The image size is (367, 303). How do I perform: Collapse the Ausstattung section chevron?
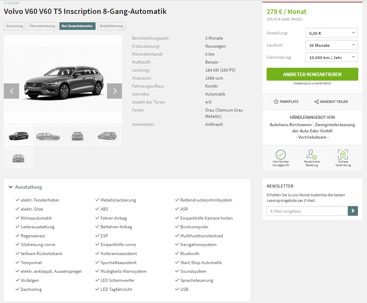[10, 187]
